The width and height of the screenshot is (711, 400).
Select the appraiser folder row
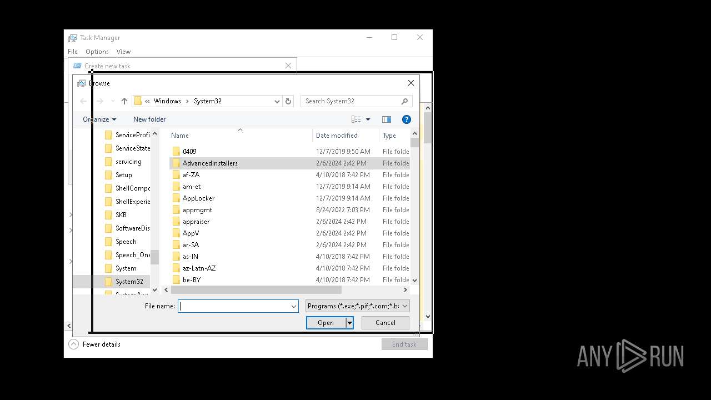289,222
